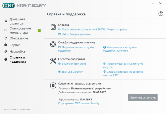
Task: Follow the Найти быстрое решение link
Action: click(x=76, y=34)
